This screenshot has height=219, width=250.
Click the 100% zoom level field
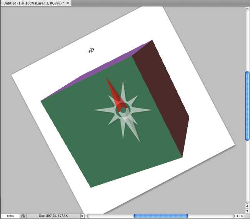tap(10, 216)
